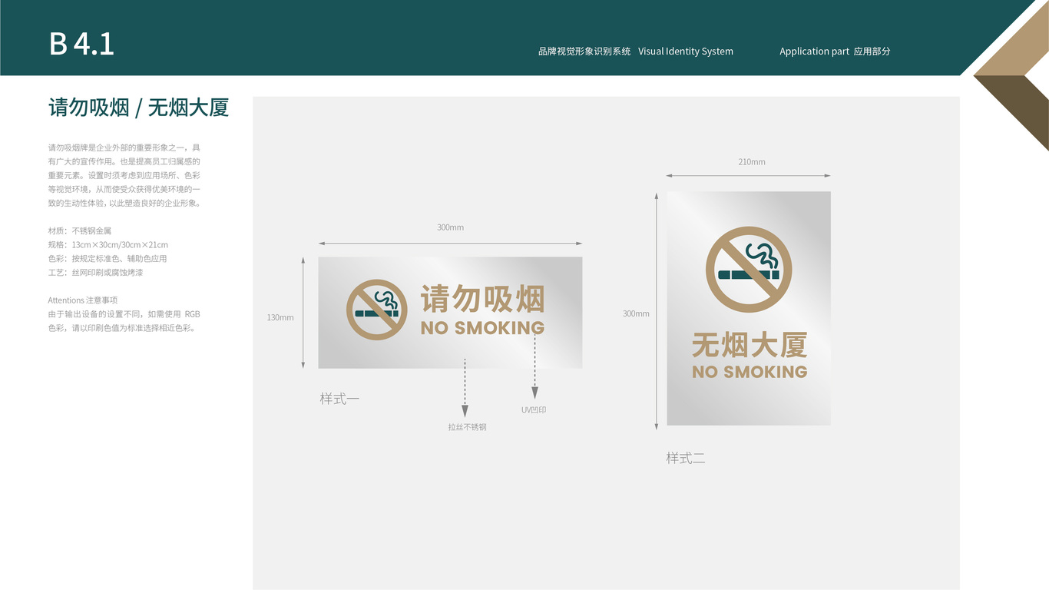Click the first line of the description paragraph
The image size is (1049, 590).
click(124, 147)
